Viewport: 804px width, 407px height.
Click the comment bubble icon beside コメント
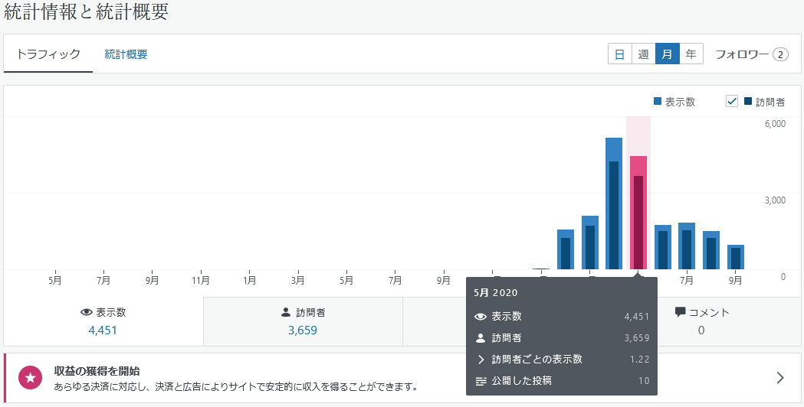tap(680, 313)
